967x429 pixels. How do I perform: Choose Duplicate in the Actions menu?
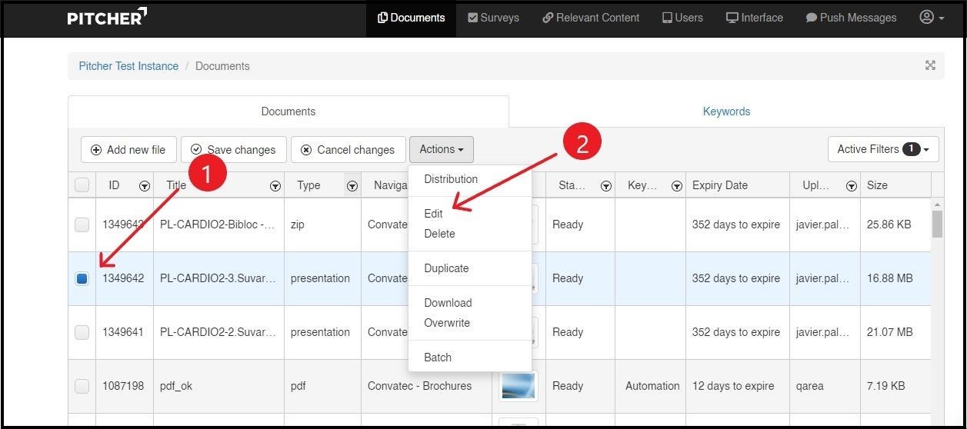(446, 268)
